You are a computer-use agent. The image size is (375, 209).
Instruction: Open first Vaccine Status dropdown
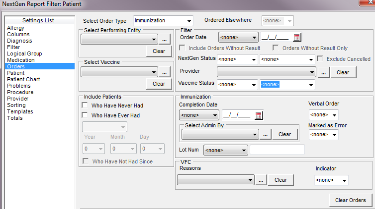237,85
